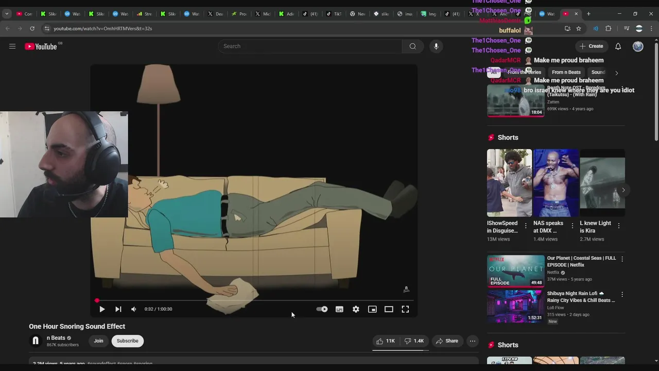Open the YouTube guide hamburger menu
The width and height of the screenshot is (659, 371).
pyautogui.click(x=12, y=46)
